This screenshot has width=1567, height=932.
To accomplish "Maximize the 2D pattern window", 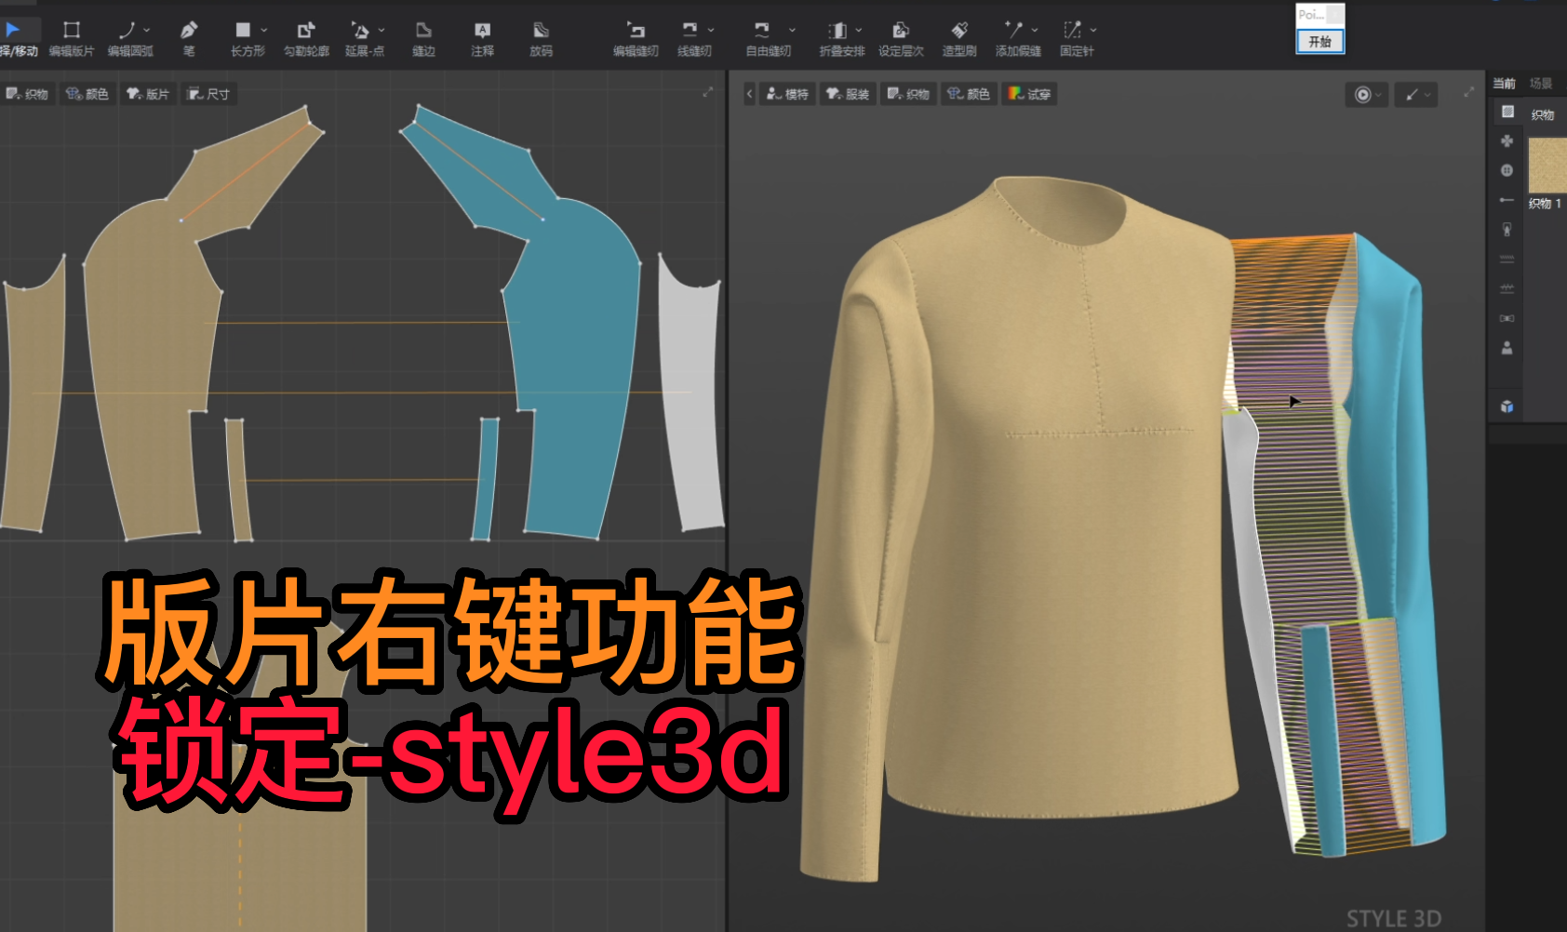I will [x=708, y=92].
